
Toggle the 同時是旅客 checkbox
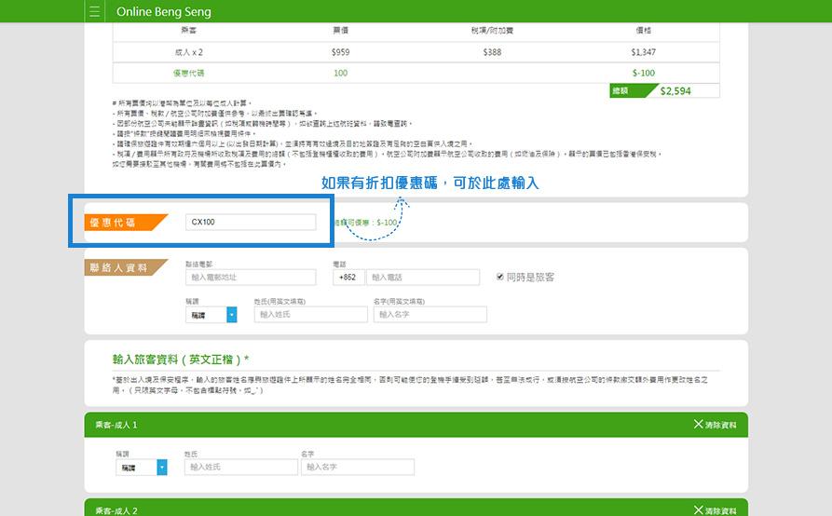500,277
